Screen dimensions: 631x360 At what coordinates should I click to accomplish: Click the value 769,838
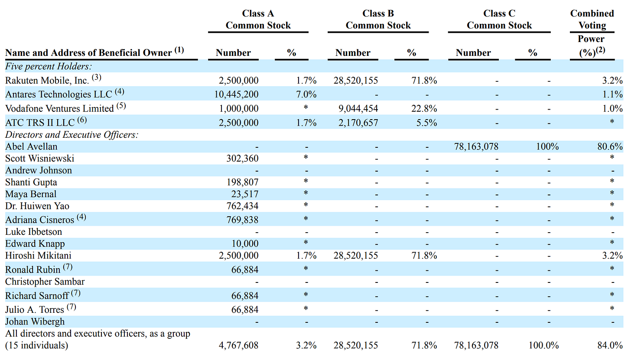tap(243, 220)
